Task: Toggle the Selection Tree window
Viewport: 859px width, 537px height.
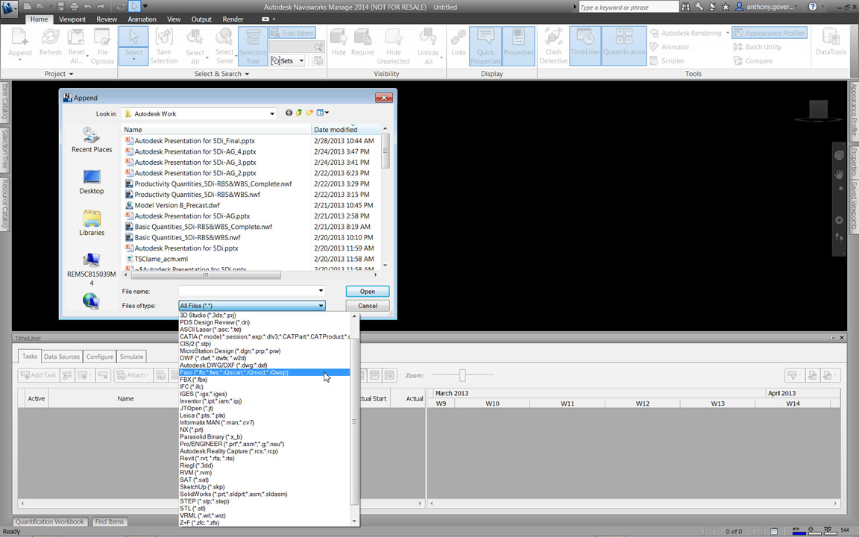Action: (253, 46)
